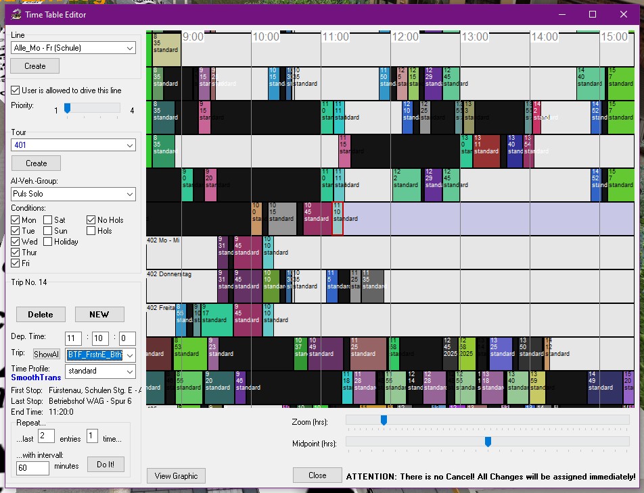This screenshot has width=644, height=493.
Task: Click the Dep. Time hours field
Action: tap(73, 338)
